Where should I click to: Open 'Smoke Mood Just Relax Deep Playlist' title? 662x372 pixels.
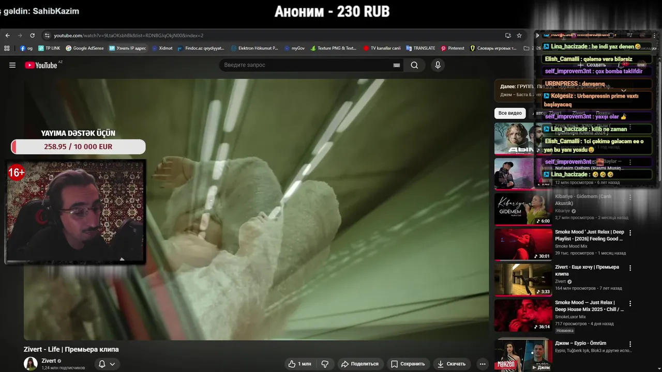590,236
